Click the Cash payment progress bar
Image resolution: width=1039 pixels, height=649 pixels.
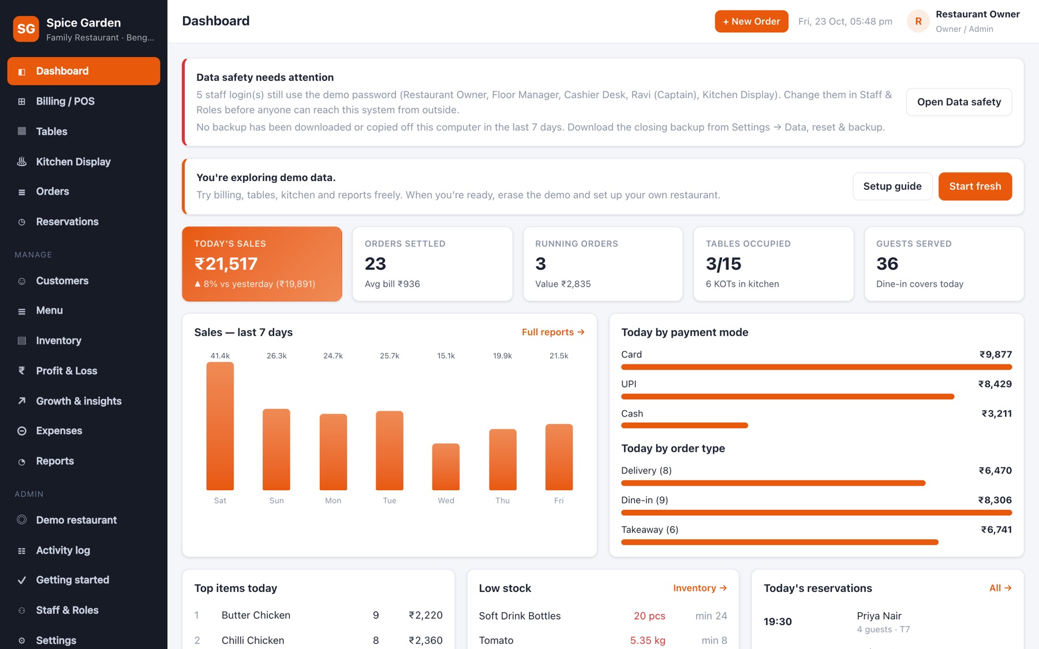[685, 426]
